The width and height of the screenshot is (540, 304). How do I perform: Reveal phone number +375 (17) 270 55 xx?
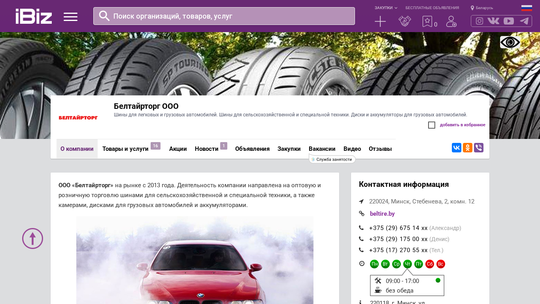pos(398,250)
